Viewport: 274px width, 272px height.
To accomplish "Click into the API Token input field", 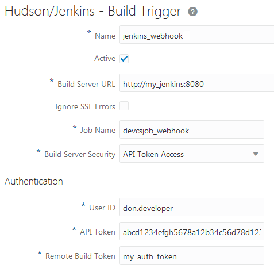I will click(192, 231).
